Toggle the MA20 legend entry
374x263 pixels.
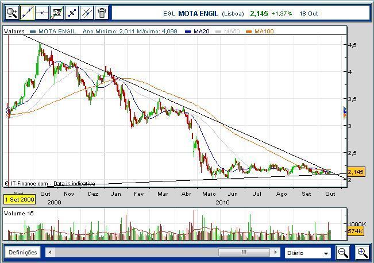[198, 31]
